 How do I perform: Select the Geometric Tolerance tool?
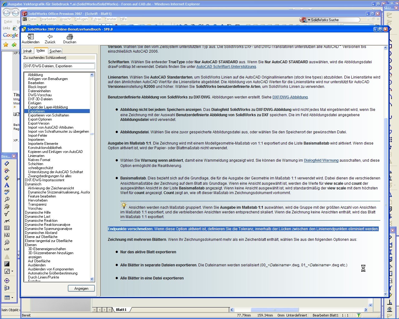pos(7,228)
